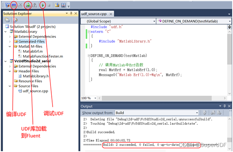The width and height of the screenshot is (233, 152).
Task: Collapse the Header Files folder
Action: click(x=10, y=71)
